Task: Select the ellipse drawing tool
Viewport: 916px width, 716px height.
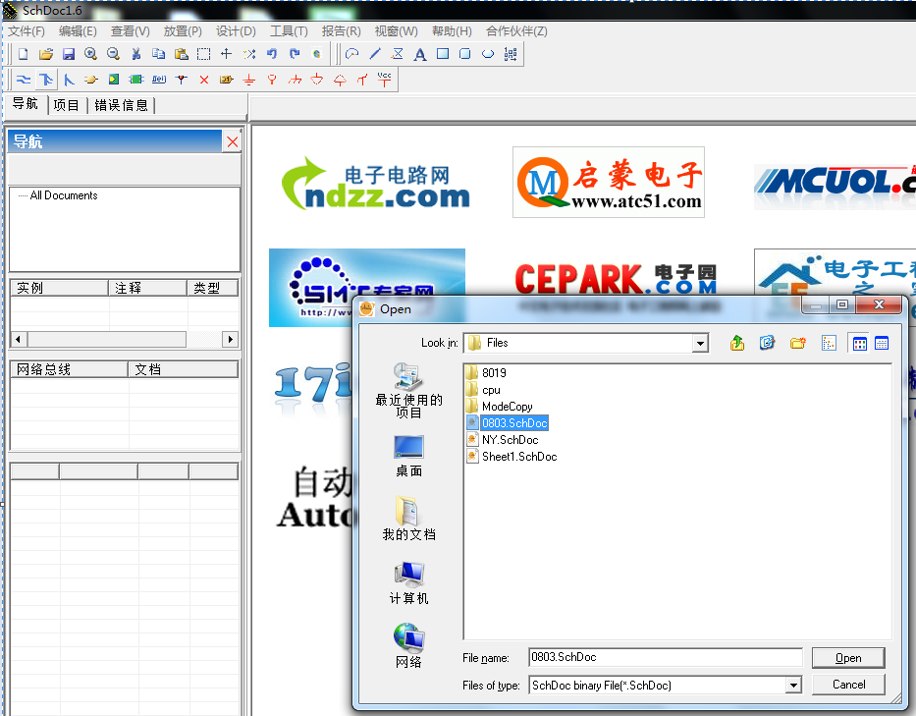Action: 488,54
